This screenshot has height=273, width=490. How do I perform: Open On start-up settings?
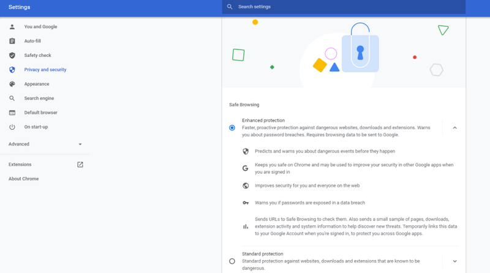point(36,127)
